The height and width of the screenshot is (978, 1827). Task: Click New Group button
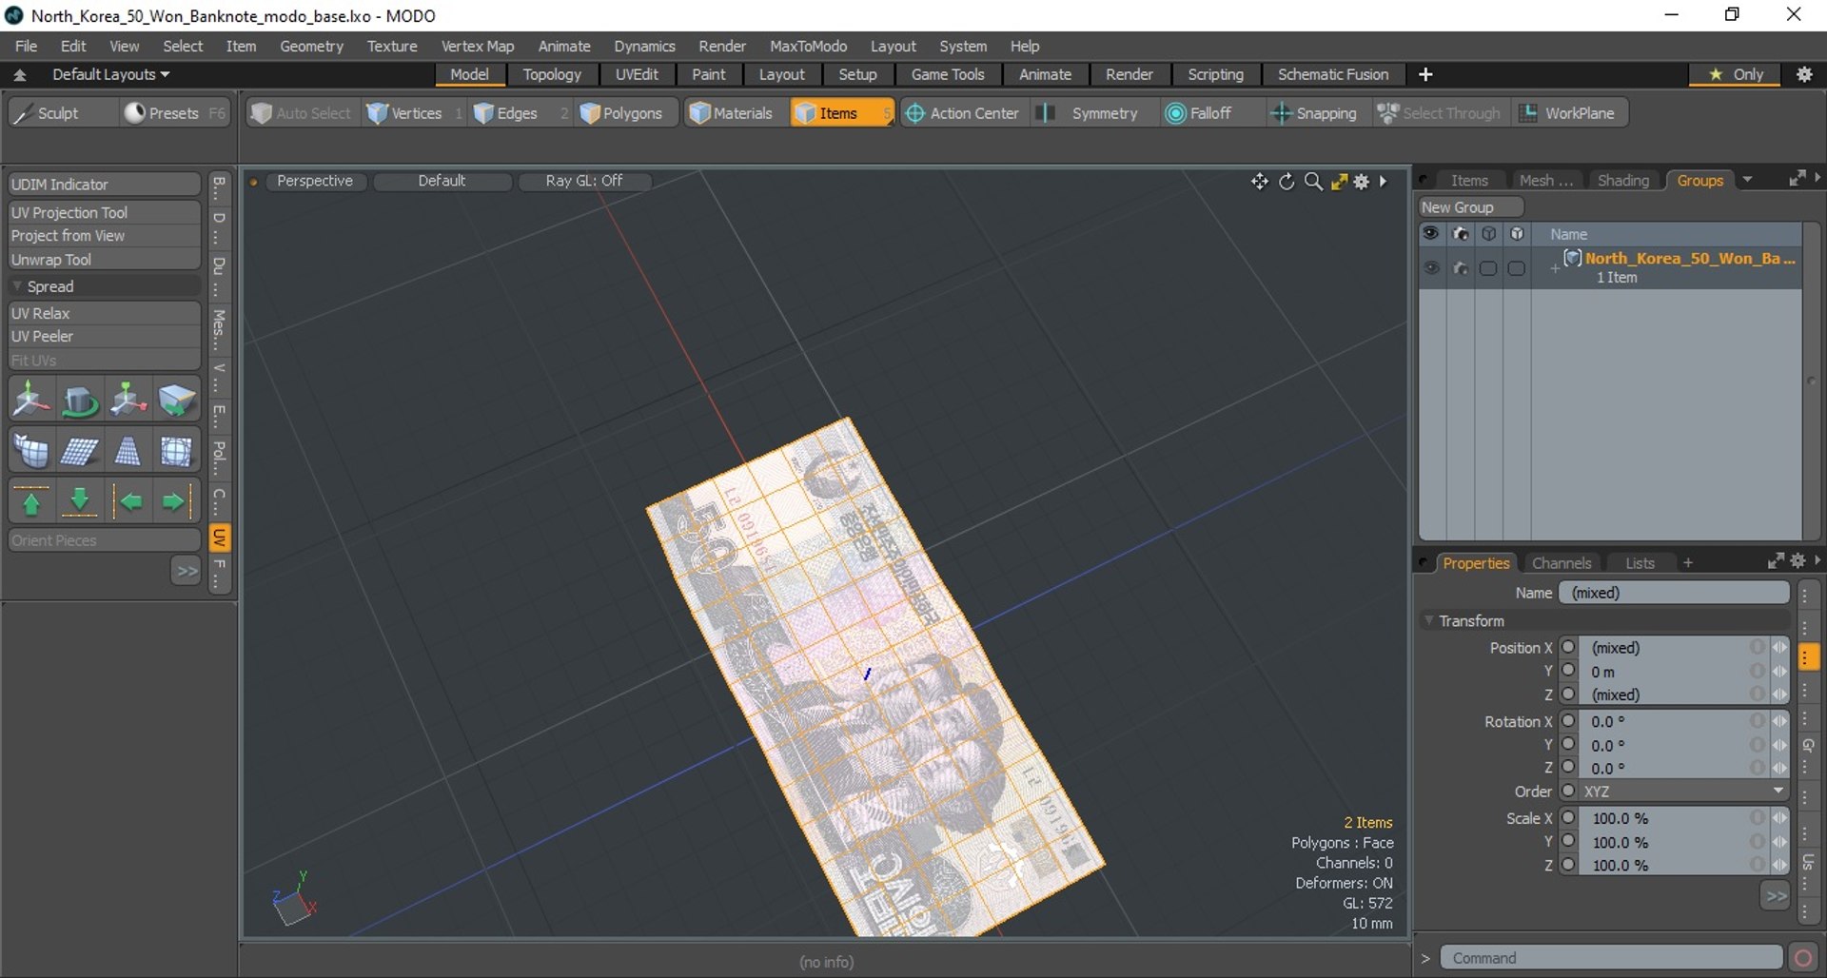coord(1471,207)
